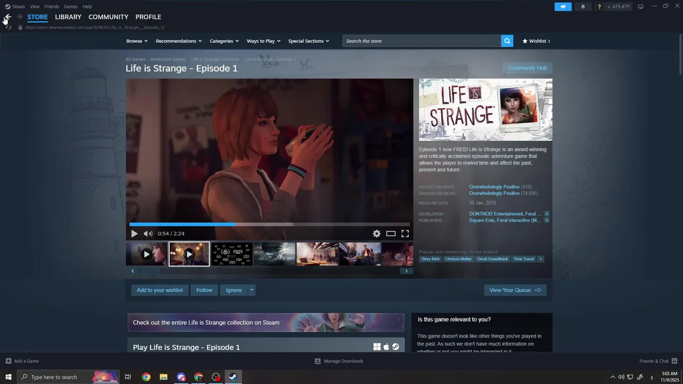Expand the Special Sections dropdown

pos(309,41)
